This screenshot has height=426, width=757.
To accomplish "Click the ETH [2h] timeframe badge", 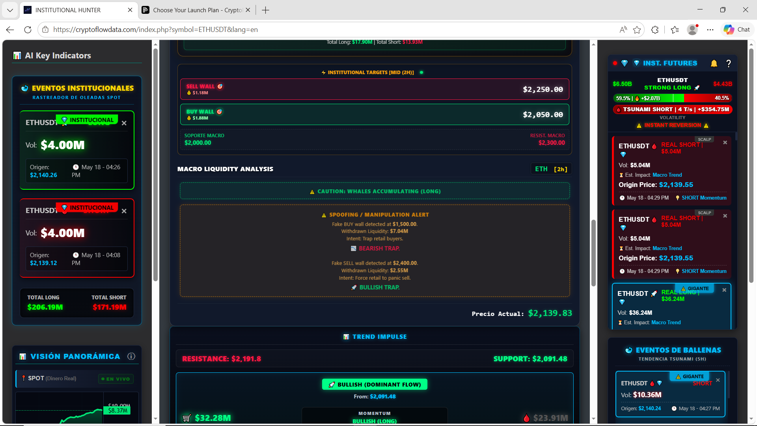I will 551,169.
